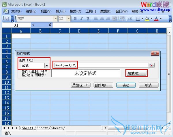Image resolution: width=173 pixels, height=137 pixels.
Task: Click the Select All corner button
Action: click(7, 31)
